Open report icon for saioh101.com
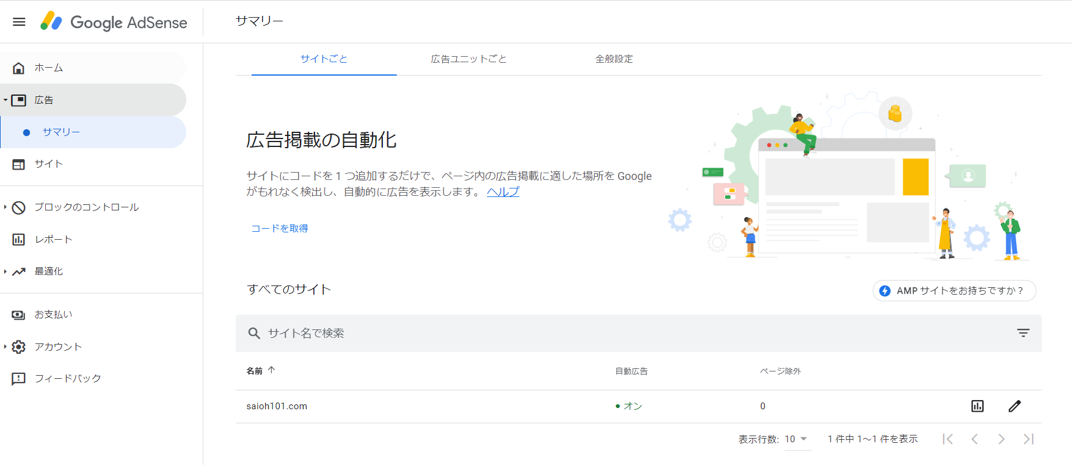The width and height of the screenshot is (1073, 466). click(x=977, y=406)
